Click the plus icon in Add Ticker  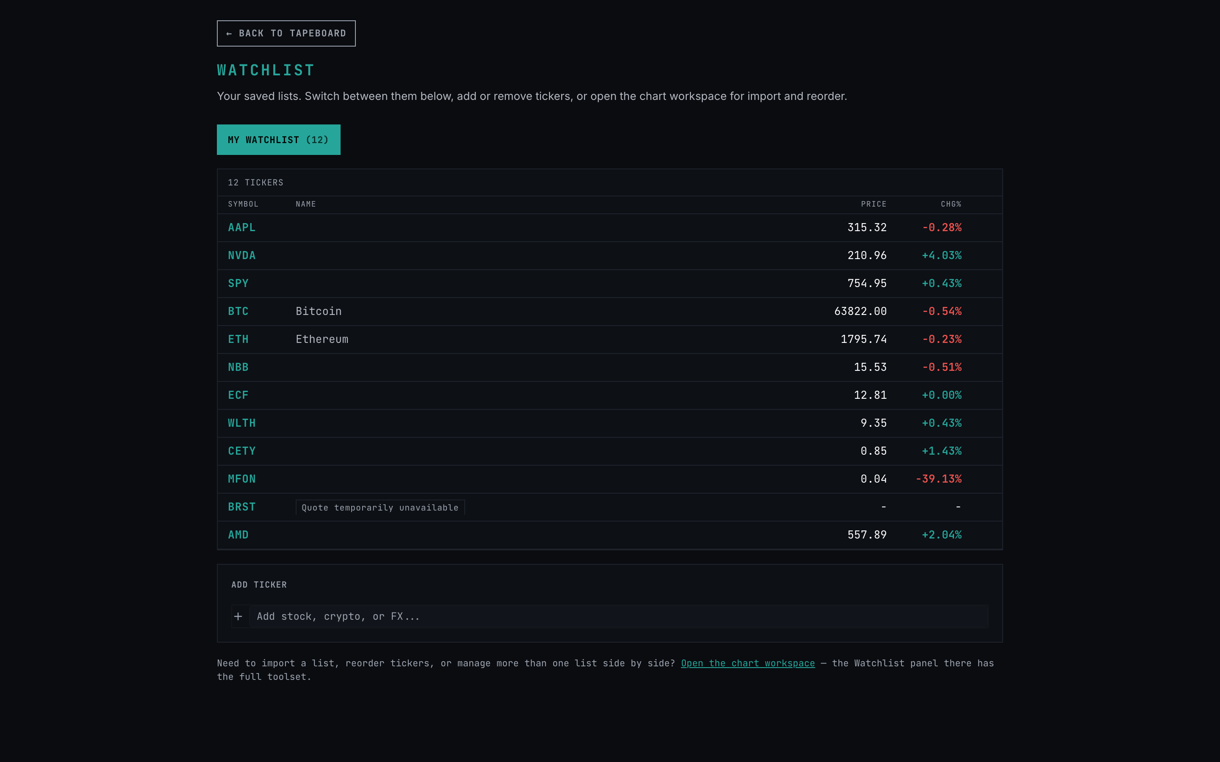click(x=238, y=616)
